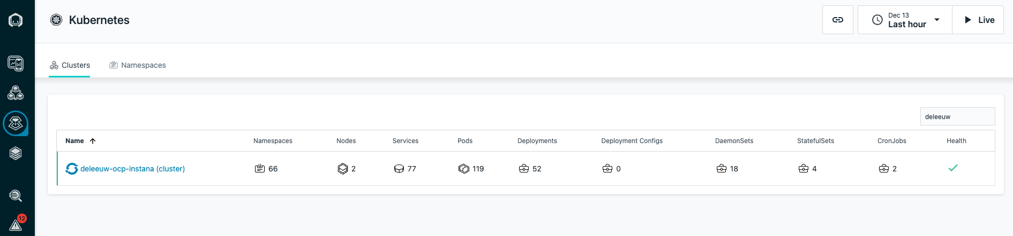The height and width of the screenshot is (236, 1013).
Task: Click the namespaces icon next to 66
Action: [x=260, y=169]
